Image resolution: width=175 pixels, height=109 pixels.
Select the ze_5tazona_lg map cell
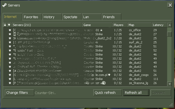coord(138,83)
